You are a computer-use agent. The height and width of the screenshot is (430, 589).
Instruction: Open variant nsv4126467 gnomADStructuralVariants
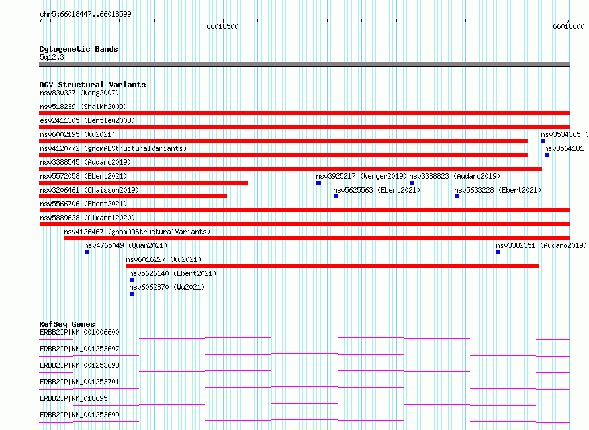click(x=137, y=232)
